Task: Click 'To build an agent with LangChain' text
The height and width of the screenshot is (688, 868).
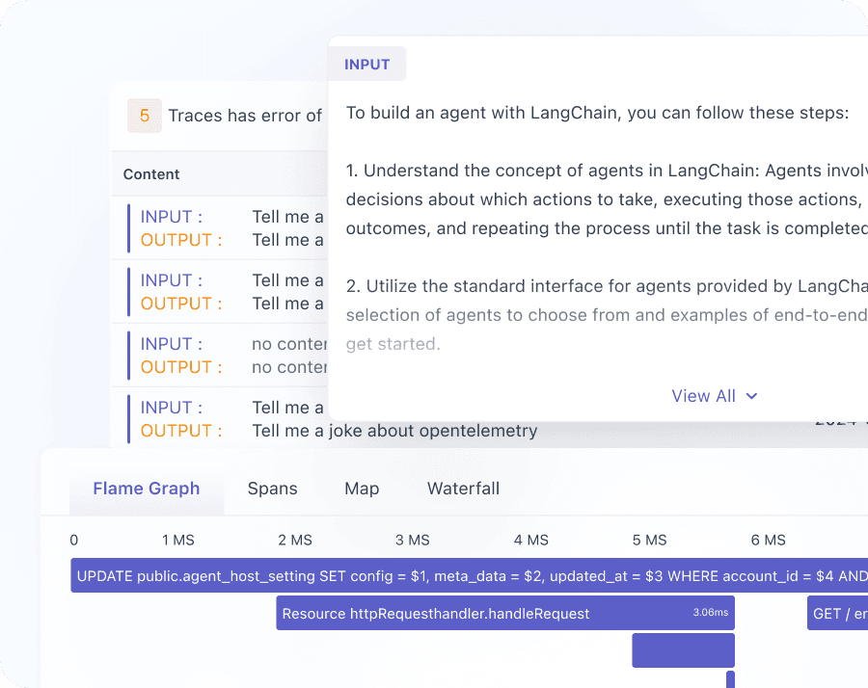Action: pos(480,113)
